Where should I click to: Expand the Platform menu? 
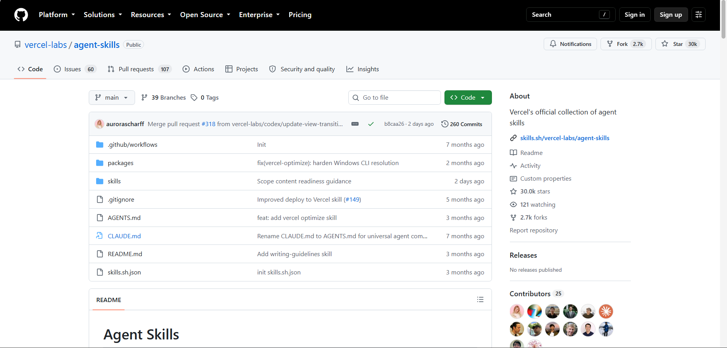pyautogui.click(x=57, y=15)
